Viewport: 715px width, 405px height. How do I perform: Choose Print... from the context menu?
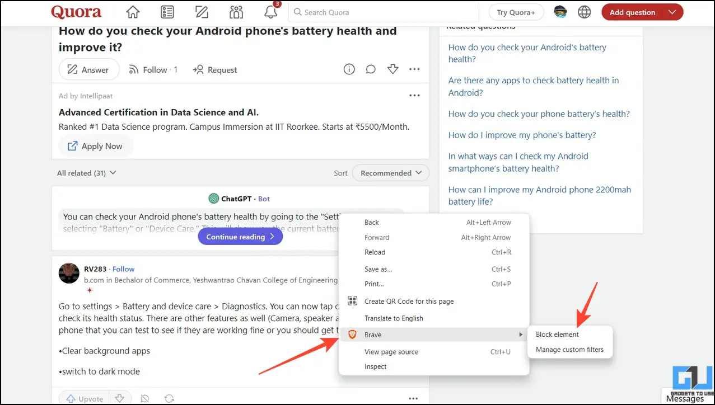pyautogui.click(x=434, y=284)
